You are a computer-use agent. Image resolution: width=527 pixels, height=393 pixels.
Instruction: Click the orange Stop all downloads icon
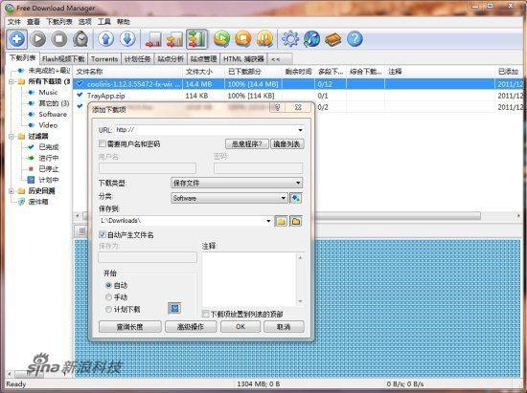[243, 39]
